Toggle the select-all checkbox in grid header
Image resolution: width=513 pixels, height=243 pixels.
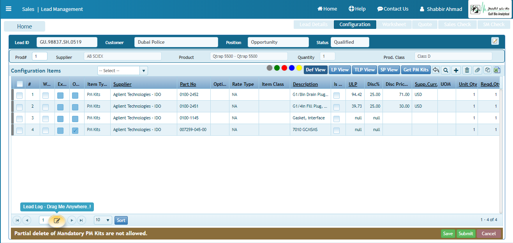[19, 84]
